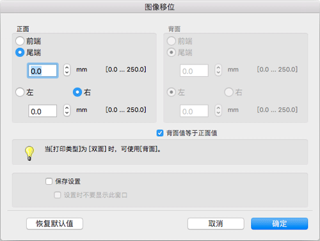Click stepper beside 背面 左/右 value field
The width and height of the screenshot is (320, 241).
[218, 111]
